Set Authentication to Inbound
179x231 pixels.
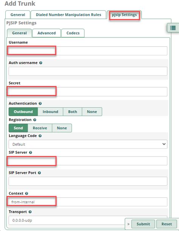click(x=50, y=112)
